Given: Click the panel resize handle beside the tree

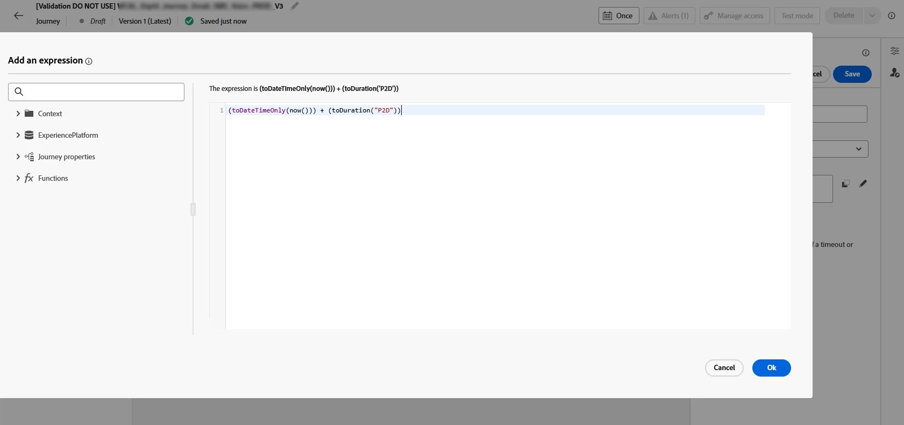Looking at the screenshot, I should (193, 209).
